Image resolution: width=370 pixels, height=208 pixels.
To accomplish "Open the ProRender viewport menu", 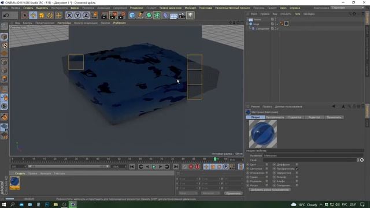I will (120, 23).
